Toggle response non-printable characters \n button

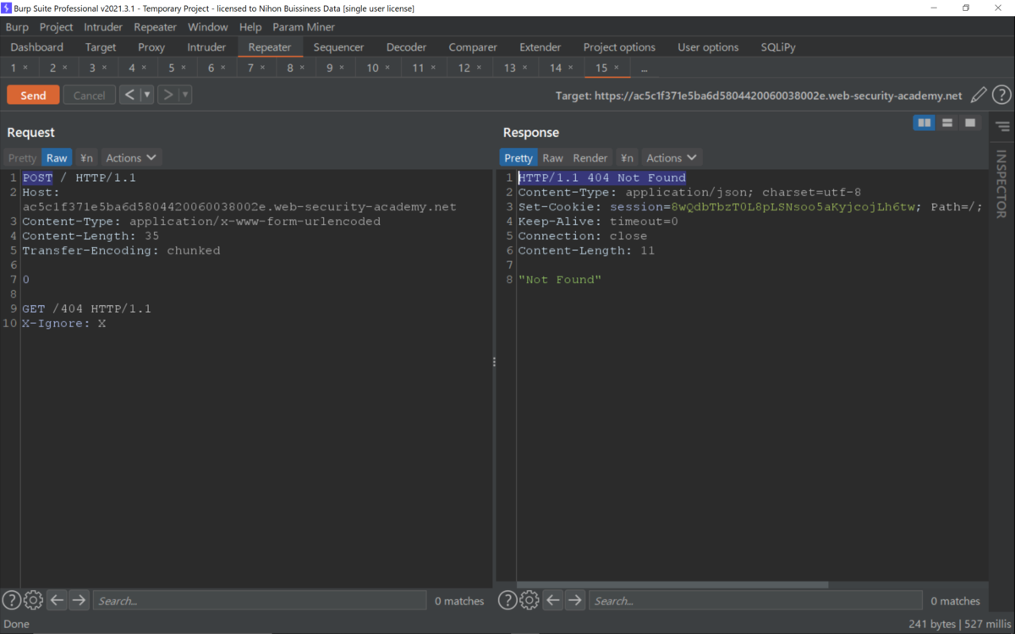(x=627, y=158)
